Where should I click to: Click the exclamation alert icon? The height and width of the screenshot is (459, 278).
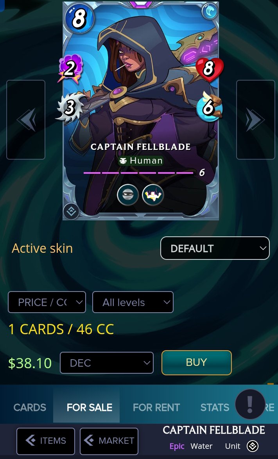click(x=249, y=404)
